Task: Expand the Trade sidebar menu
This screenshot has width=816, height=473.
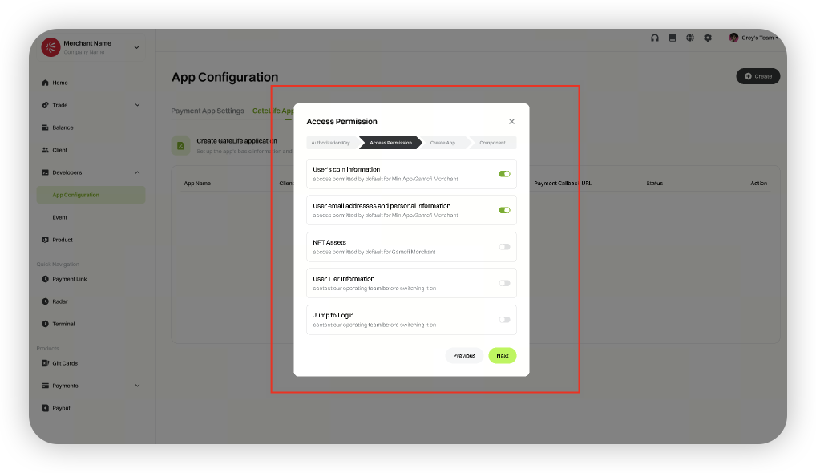Action: pyautogui.click(x=137, y=105)
